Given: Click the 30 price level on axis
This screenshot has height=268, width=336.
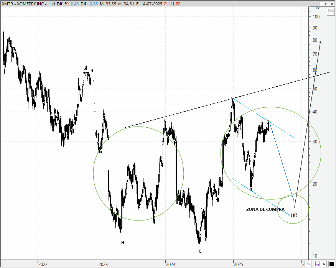Looking at the screenshot, I should (x=315, y=141).
